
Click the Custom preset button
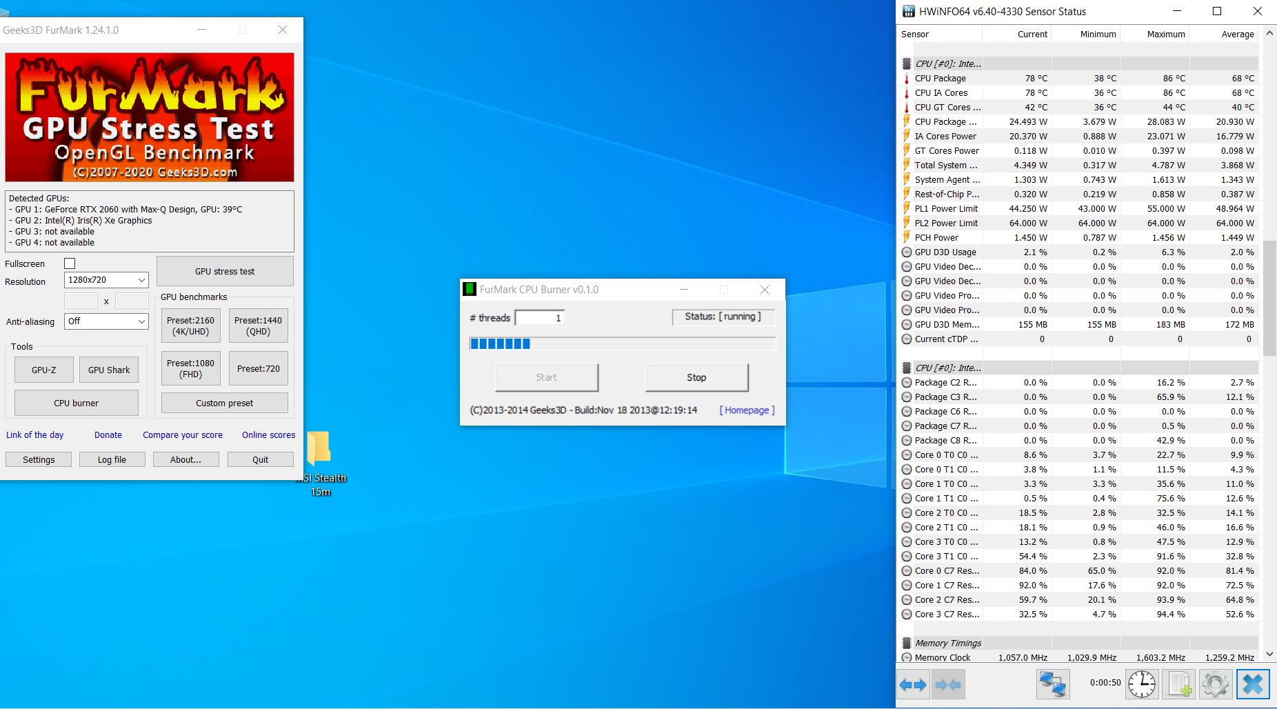(x=225, y=403)
